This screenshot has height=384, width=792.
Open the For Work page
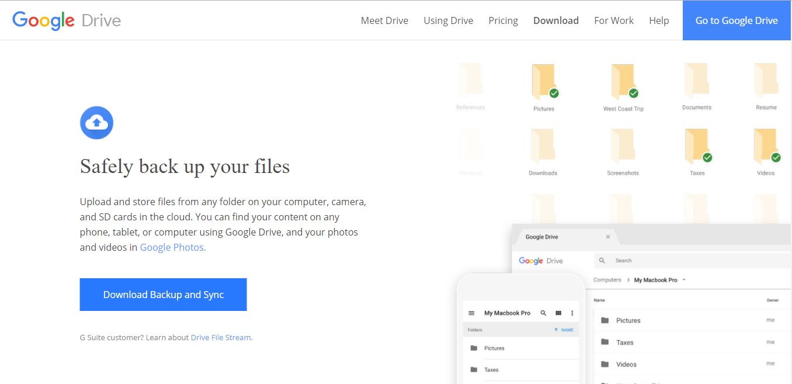click(x=614, y=20)
